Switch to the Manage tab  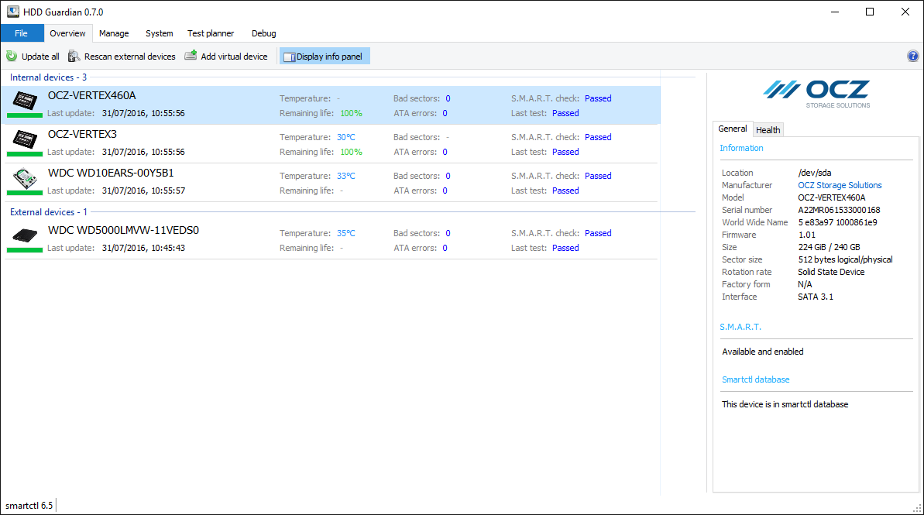pyautogui.click(x=114, y=33)
